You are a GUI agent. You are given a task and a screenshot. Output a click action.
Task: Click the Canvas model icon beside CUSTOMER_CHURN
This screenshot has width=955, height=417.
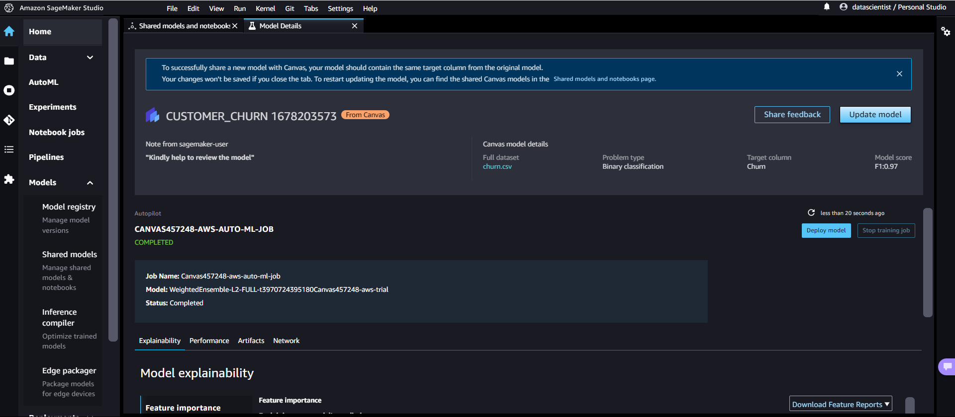point(152,115)
